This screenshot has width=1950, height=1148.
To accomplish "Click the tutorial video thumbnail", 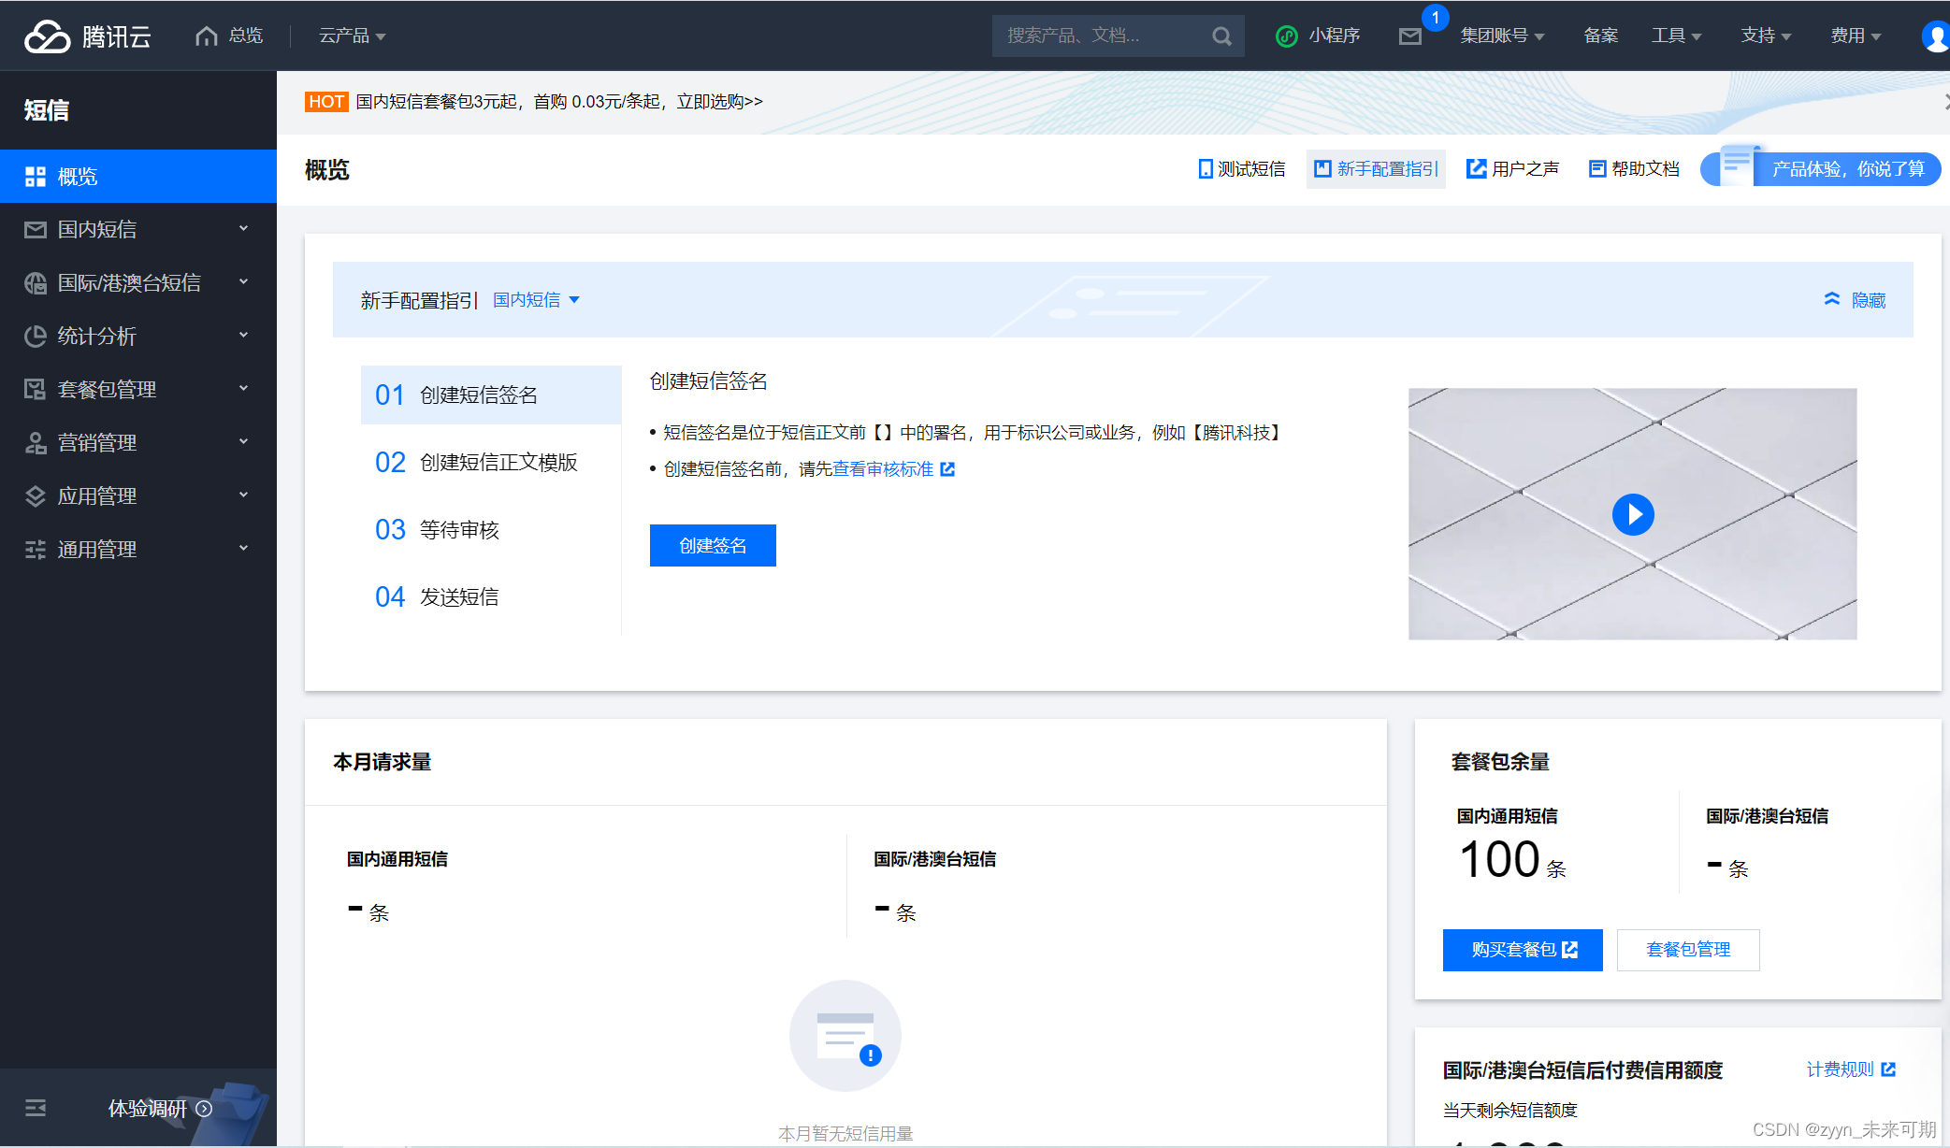I will [1633, 514].
